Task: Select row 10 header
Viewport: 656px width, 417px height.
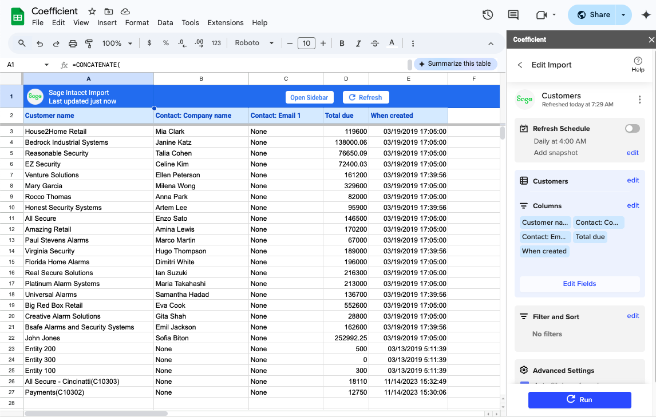Action: click(x=11, y=208)
